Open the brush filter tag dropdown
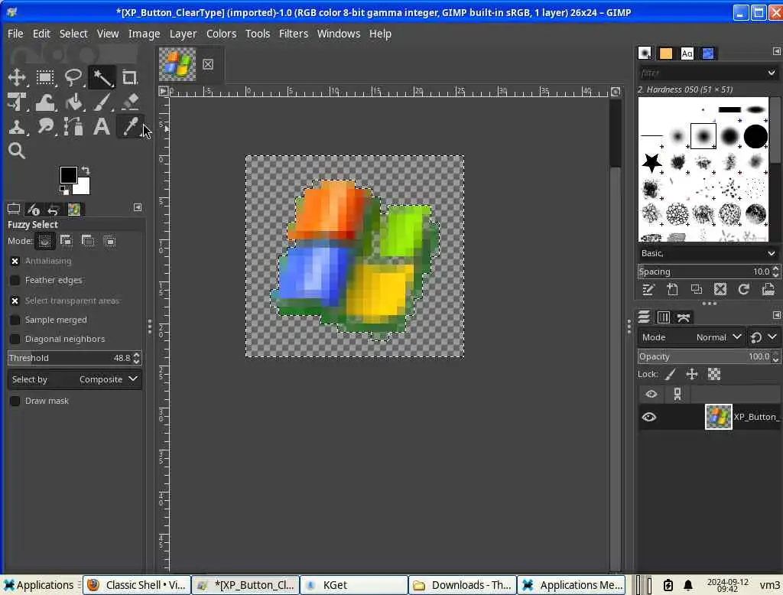Image resolution: width=783 pixels, height=595 pixels. [x=772, y=73]
